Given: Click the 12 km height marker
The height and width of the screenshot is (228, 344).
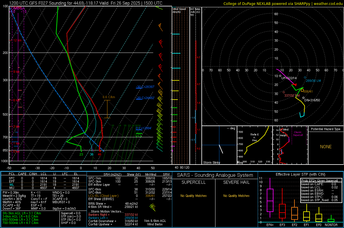Looking at the screenshot, I should tap(17, 40).
